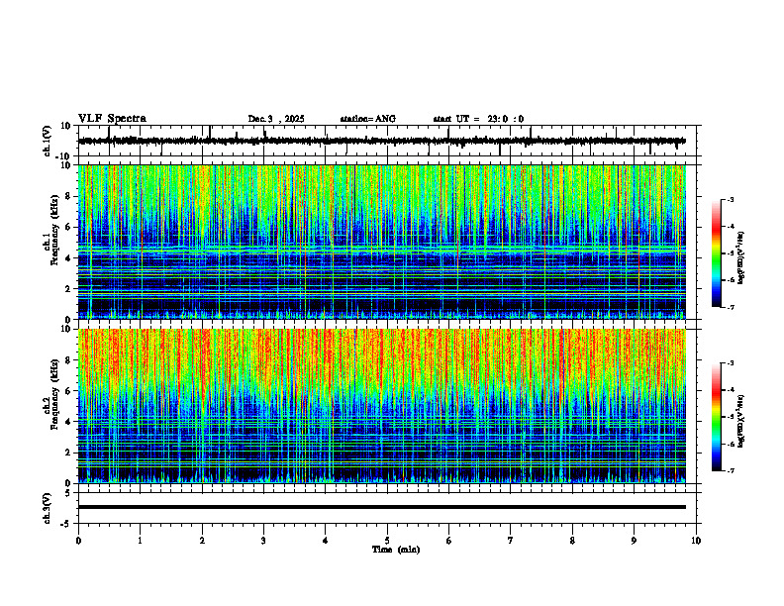
Task: Select the "Time (min)" axis label
Action: 396,550
